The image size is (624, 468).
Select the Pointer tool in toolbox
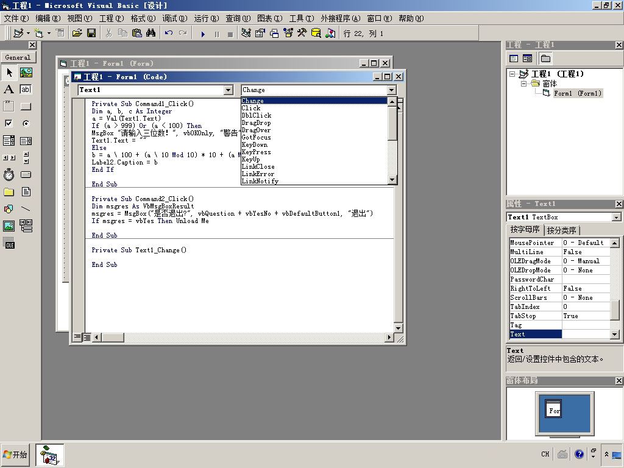tap(9, 73)
